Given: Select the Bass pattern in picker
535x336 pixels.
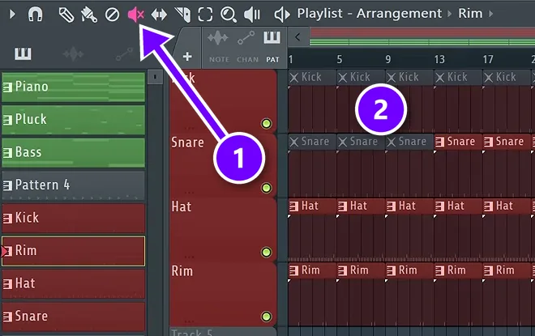Looking at the screenshot, I should click(x=73, y=152).
